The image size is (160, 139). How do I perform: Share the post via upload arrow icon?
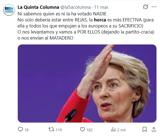[x=154, y=129]
